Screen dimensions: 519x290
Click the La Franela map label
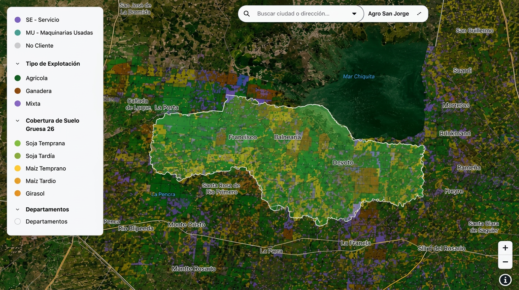[356, 243]
